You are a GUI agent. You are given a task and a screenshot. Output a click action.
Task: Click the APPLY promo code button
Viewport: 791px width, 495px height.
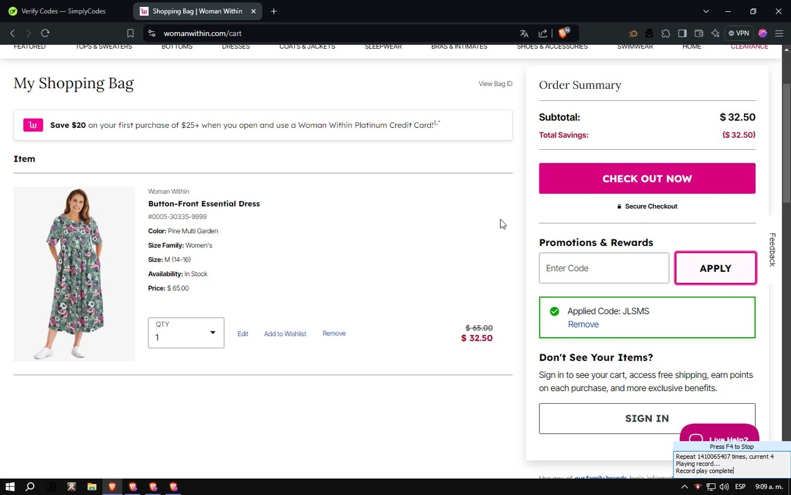(x=715, y=268)
